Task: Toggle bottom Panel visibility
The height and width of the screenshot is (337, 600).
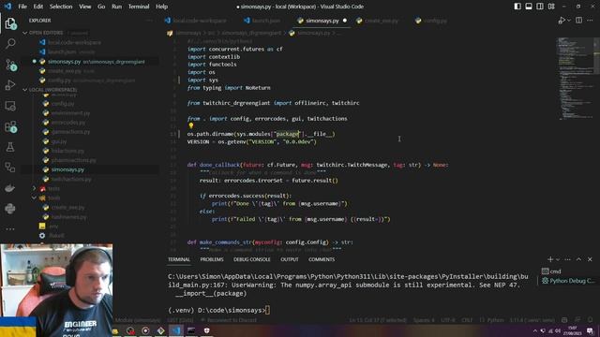Action: coord(529,7)
